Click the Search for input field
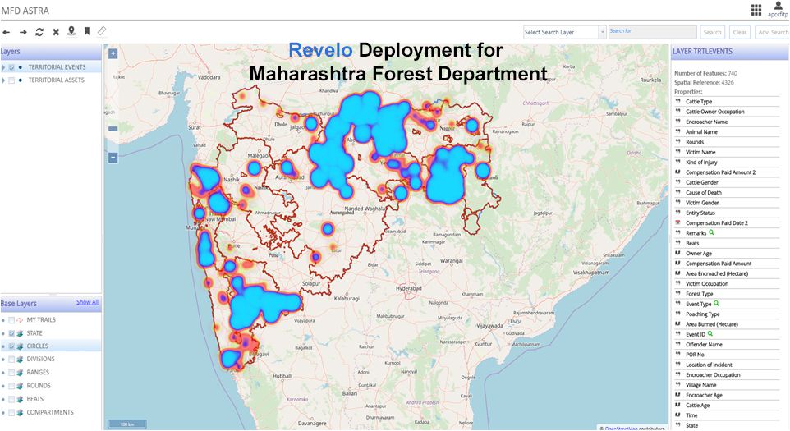This screenshot has height=431, width=790. click(652, 32)
